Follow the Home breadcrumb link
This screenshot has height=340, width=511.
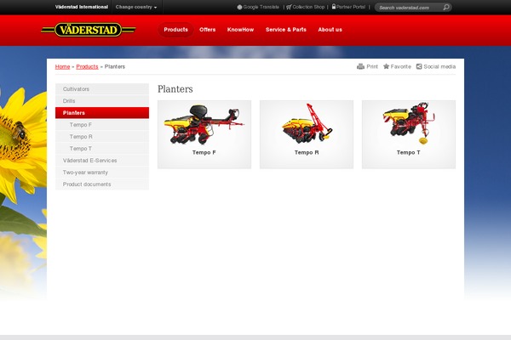pyautogui.click(x=62, y=66)
